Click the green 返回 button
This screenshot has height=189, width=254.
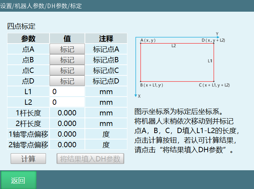click(18, 180)
